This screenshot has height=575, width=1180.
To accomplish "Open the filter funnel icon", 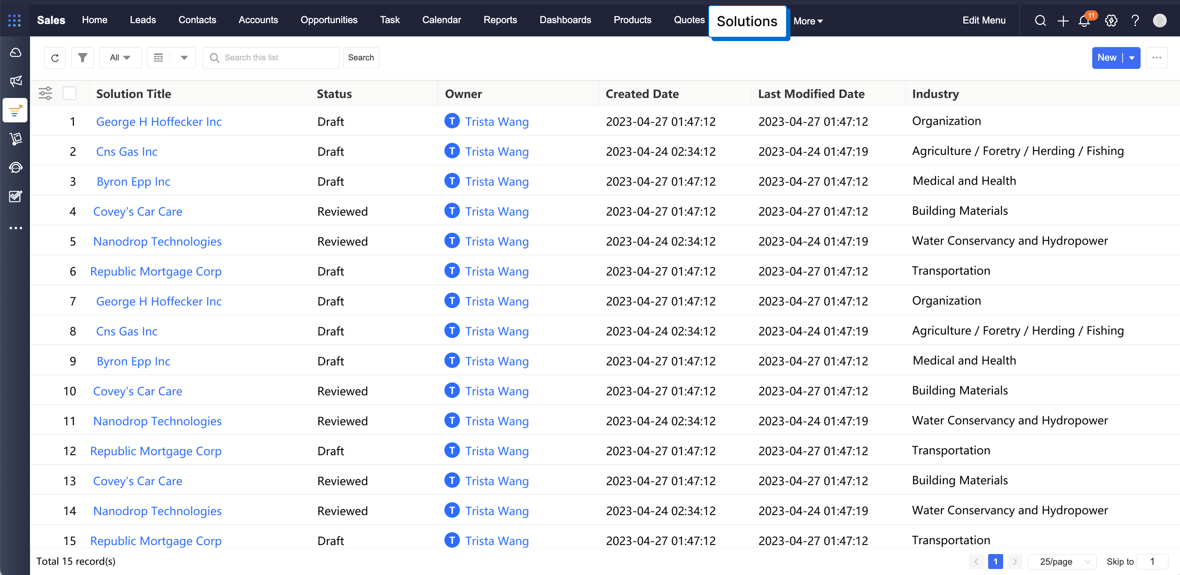I will 83,58.
